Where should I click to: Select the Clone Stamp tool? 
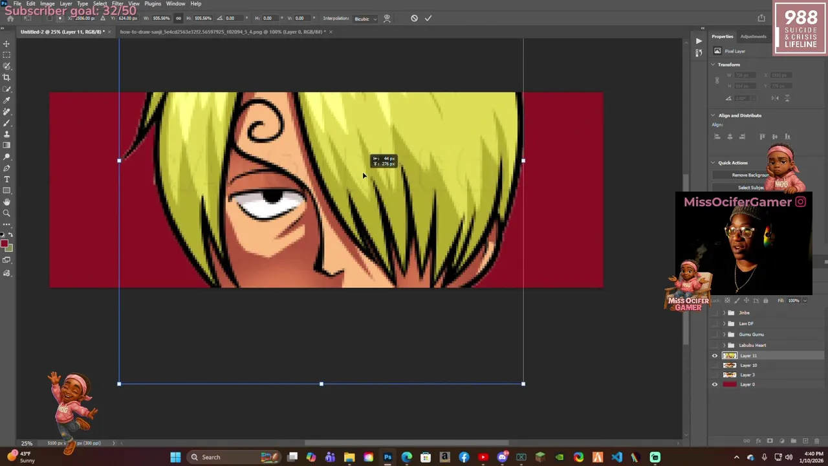click(x=6, y=134)
